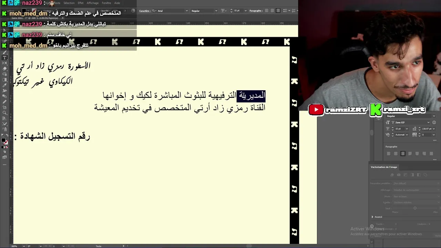This screenshot has width=441, height=248.
Task: Open the Effet menu
Action: tap(81, 3)
